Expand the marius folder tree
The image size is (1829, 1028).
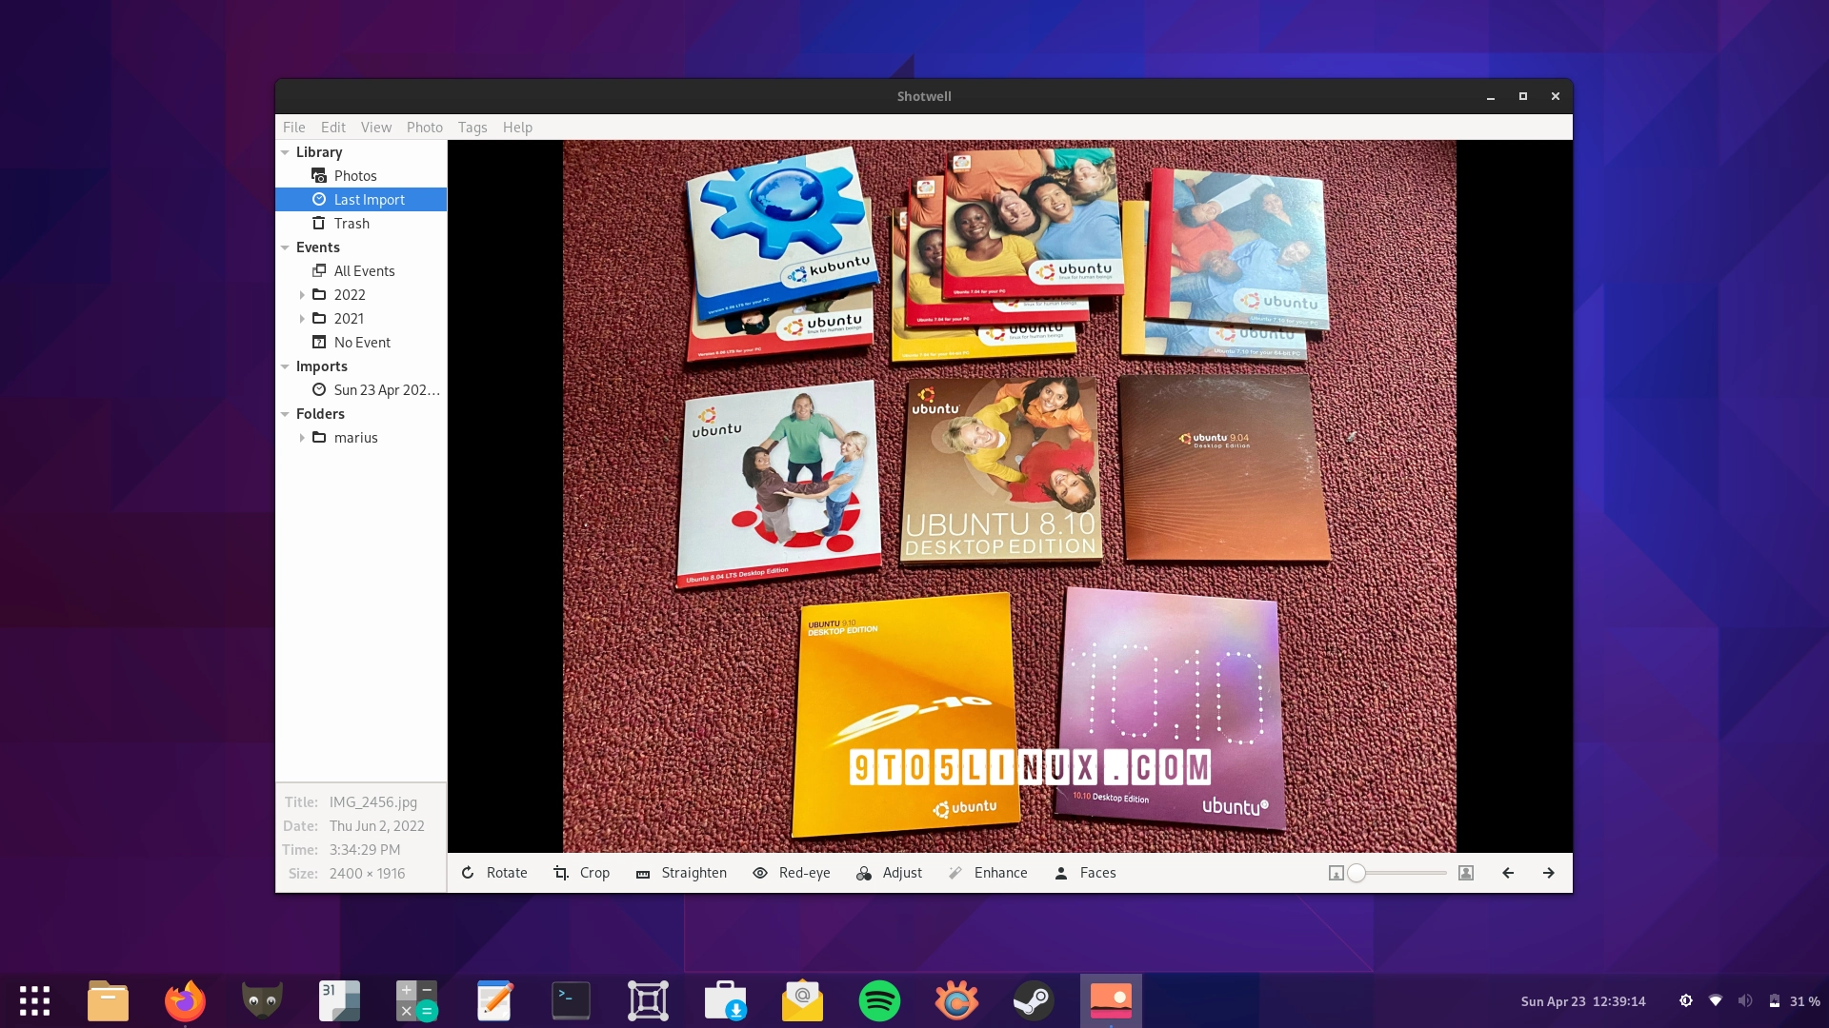pos(302,438)
